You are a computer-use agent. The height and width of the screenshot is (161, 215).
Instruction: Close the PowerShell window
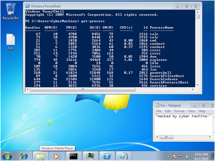point(196,6)
